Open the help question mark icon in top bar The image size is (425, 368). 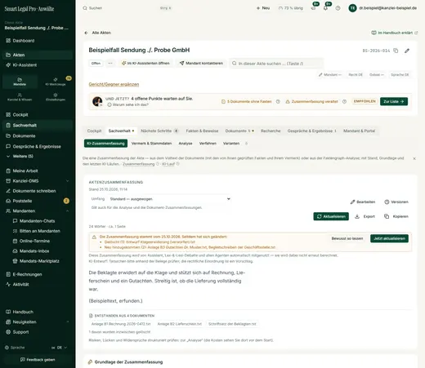(x=338, y=8)
